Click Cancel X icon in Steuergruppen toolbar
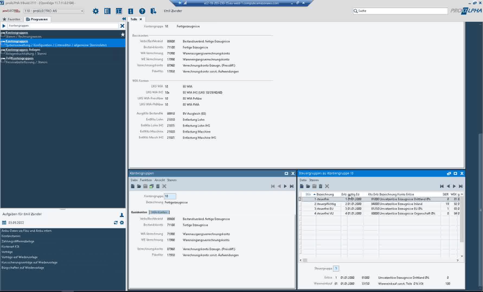 pyautogui.click(x=327, y=186)
